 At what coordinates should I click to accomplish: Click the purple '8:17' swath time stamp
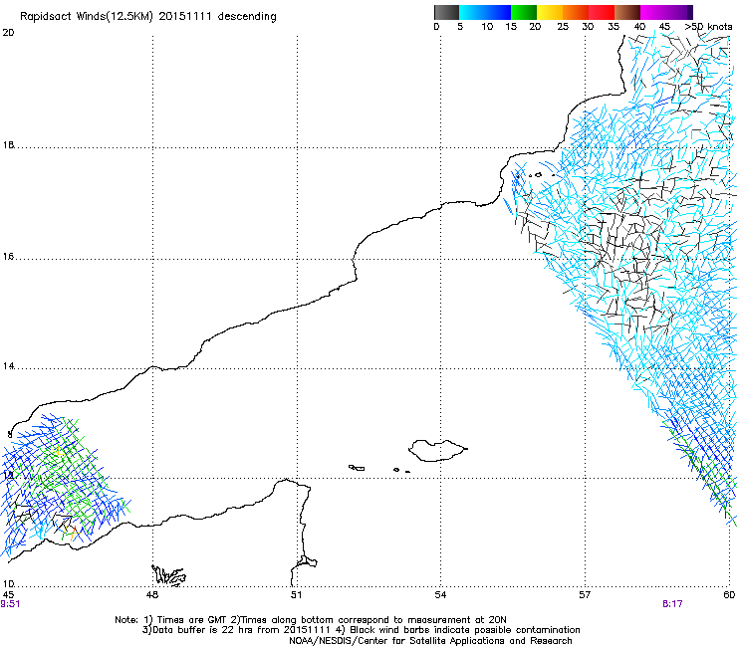[672, 604]
